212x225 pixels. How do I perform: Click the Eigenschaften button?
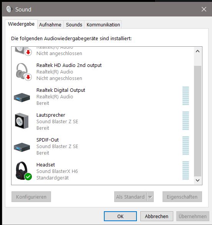point(182,197)
